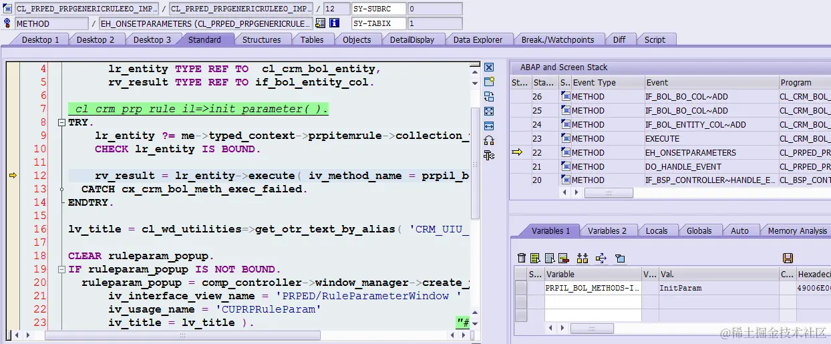Screen dimensions: 831x344
Task: Click the method icon in stack row 20
Action: (565, 180)
